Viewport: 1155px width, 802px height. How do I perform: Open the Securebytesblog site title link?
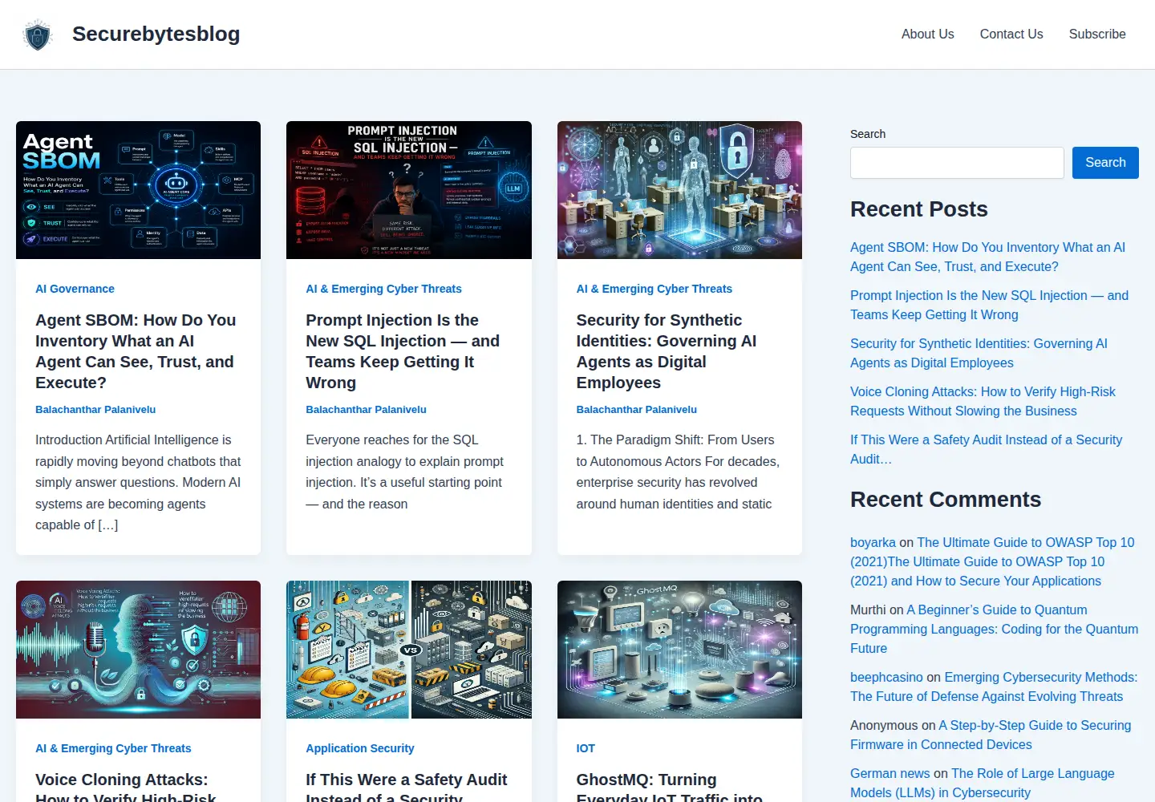click(x=156, y=34)
